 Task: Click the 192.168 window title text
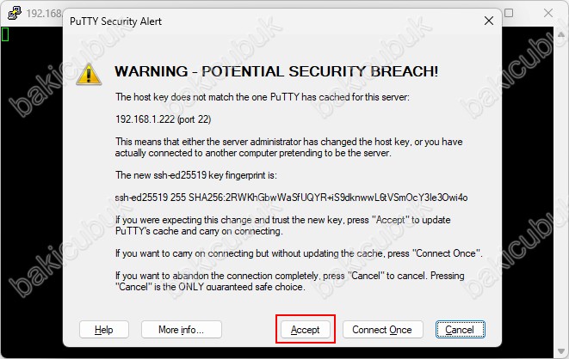(x=44, y=14)
